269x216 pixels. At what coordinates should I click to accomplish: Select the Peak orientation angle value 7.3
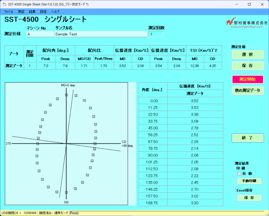click(46, 66)
